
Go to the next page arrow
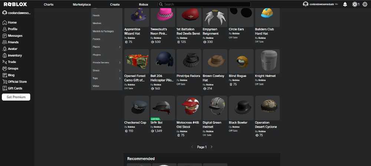coord(211,147)
